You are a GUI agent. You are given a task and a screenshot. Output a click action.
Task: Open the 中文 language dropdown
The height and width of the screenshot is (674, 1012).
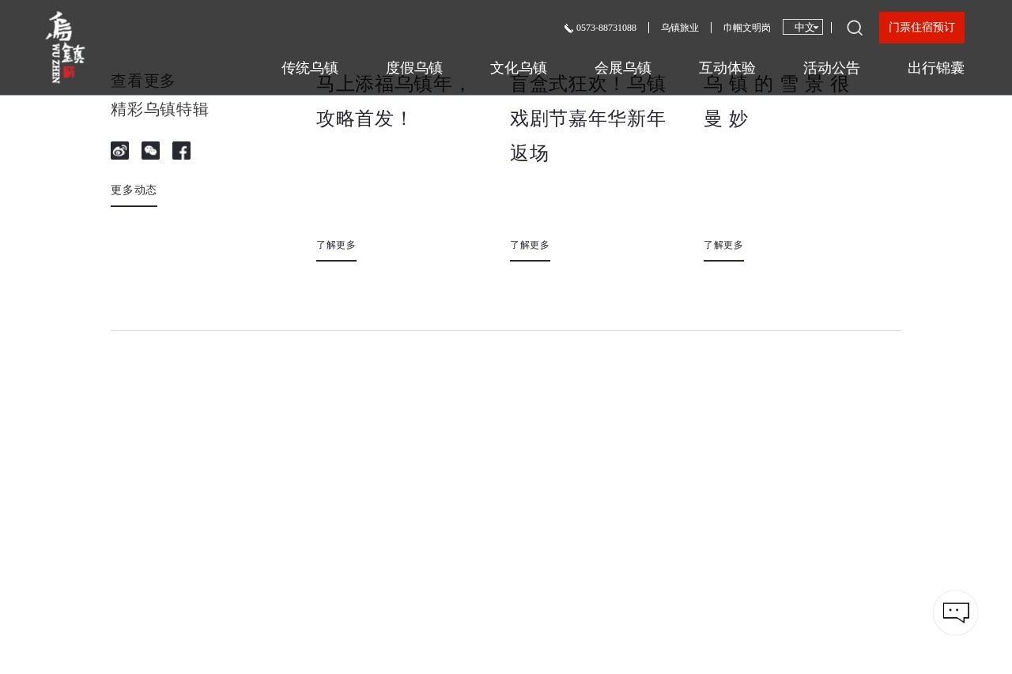coord(802,27)
